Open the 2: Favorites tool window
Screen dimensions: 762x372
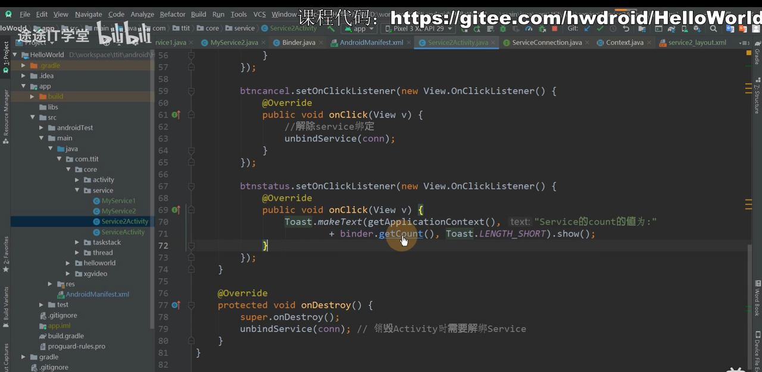coord(6,254)
